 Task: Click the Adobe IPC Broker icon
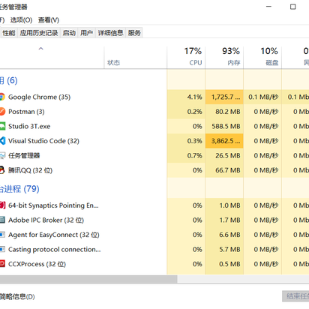click(2, 220)
